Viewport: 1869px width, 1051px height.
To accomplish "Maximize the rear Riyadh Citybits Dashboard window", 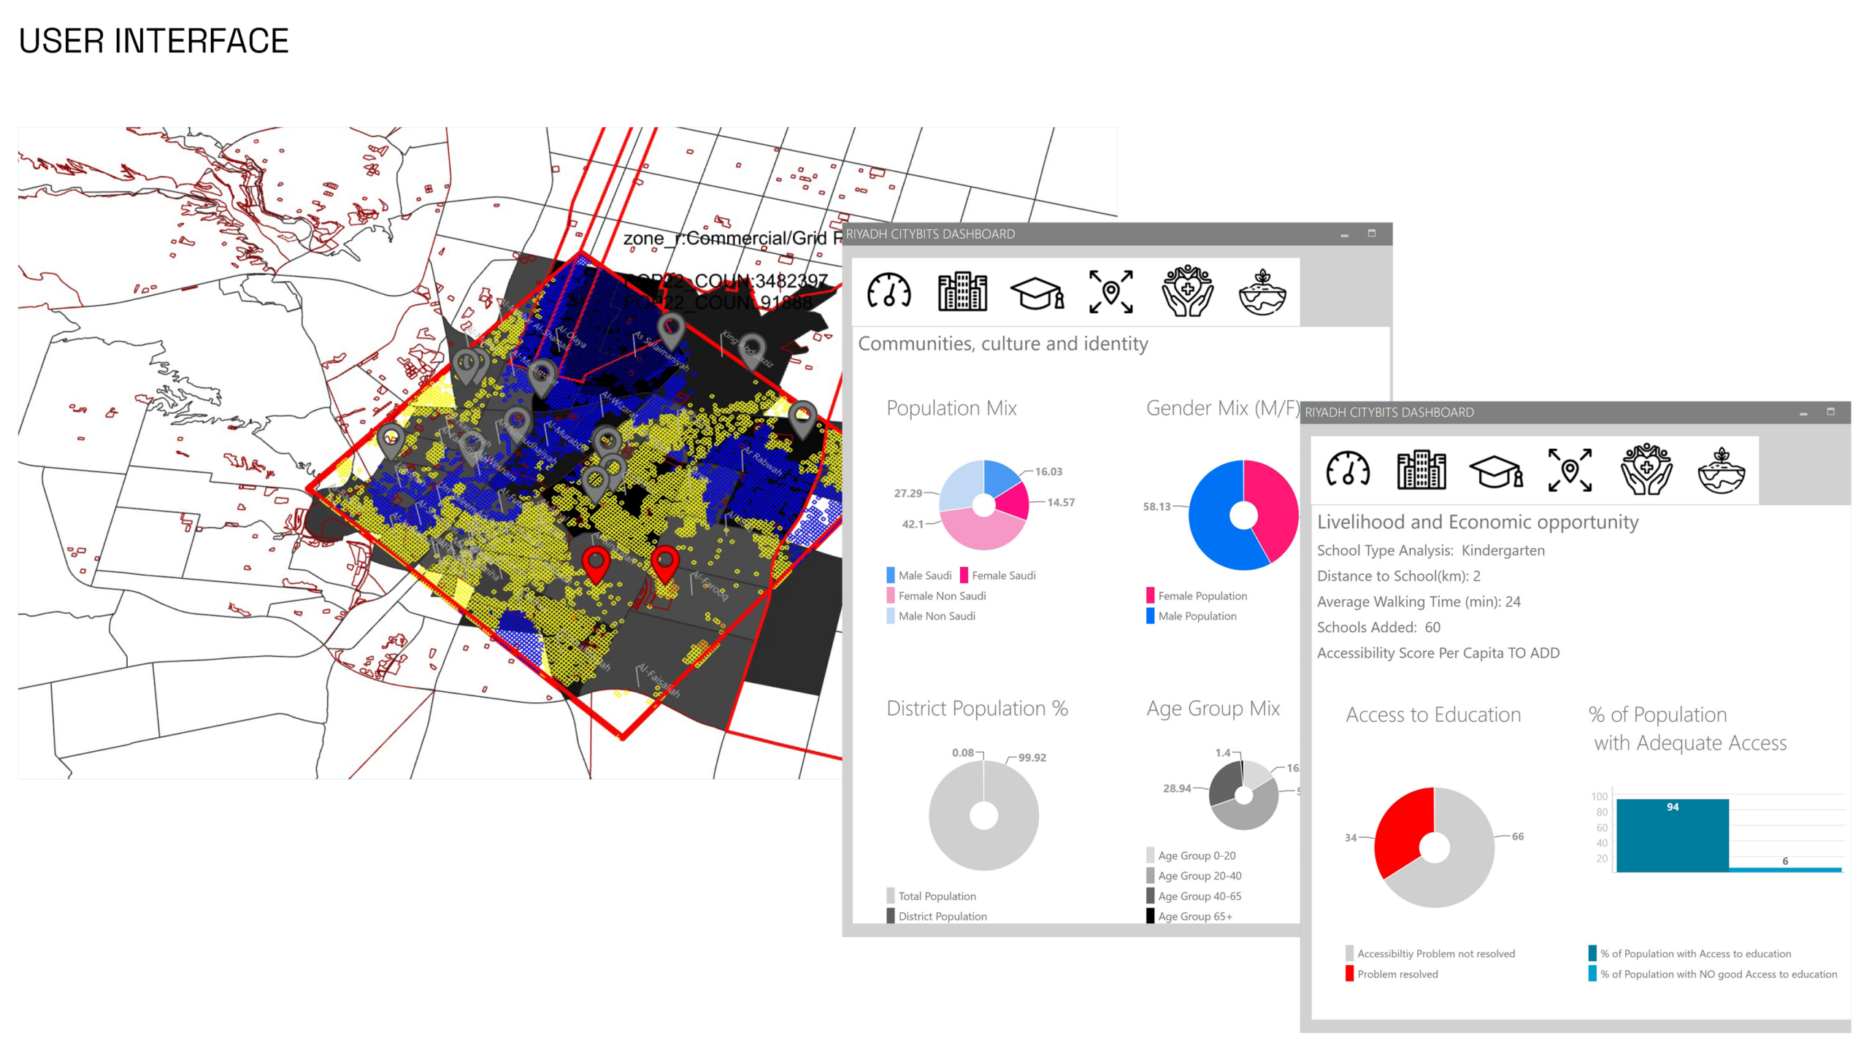I will 1372,233.
